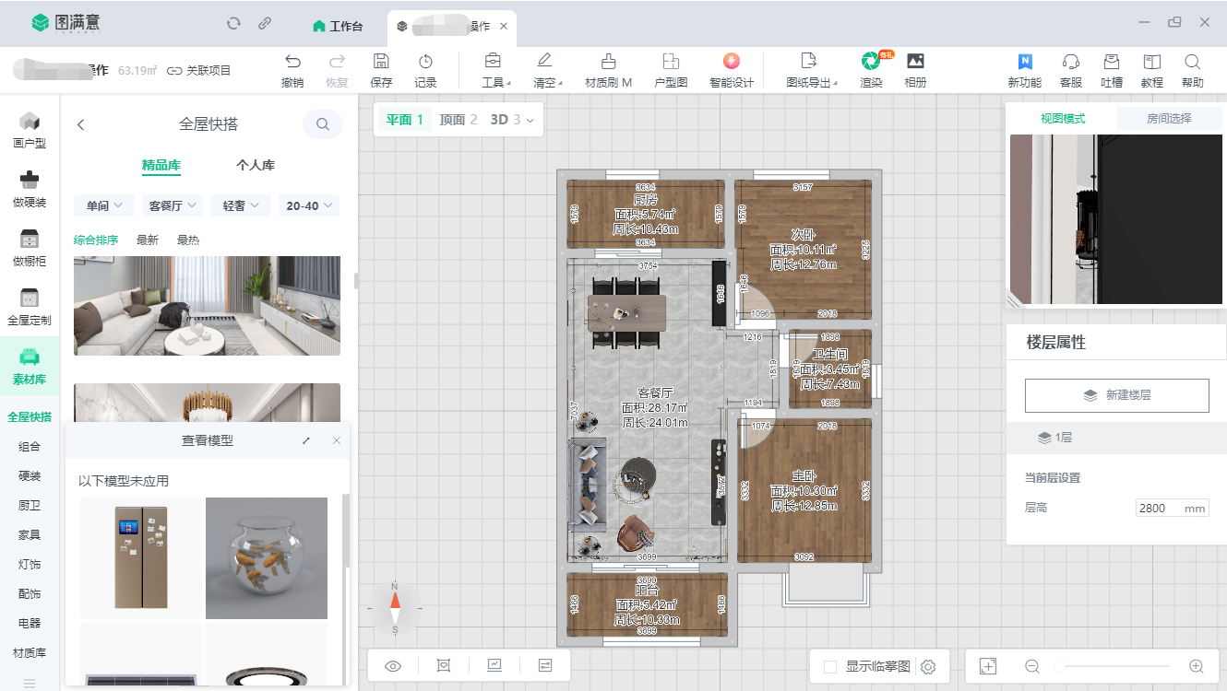
Task: Click the zoom-in magnifier icon
Action: click(x=1197, y=666)
